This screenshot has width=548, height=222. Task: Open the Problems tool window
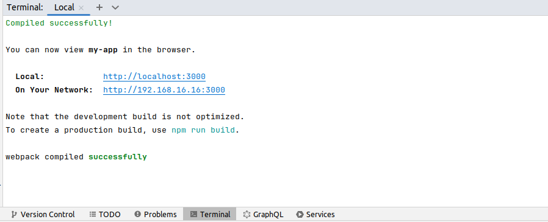click(156, 214)
